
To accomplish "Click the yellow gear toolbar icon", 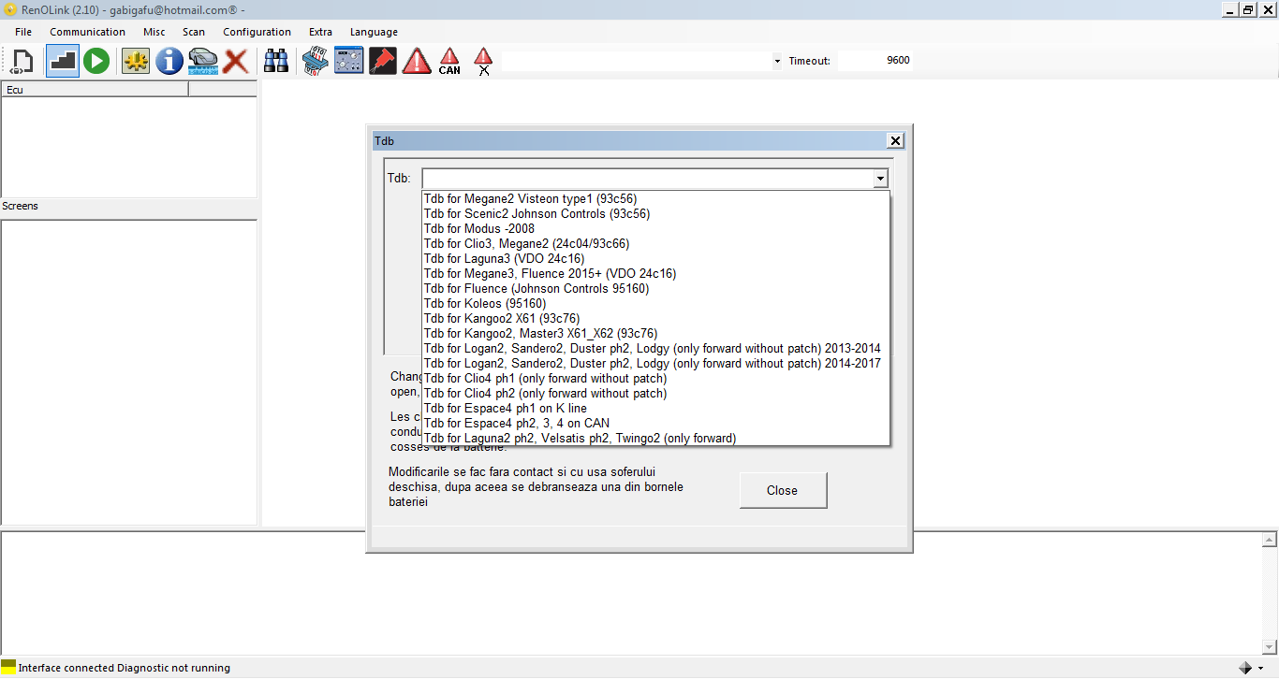I will [x=136, y=62].
